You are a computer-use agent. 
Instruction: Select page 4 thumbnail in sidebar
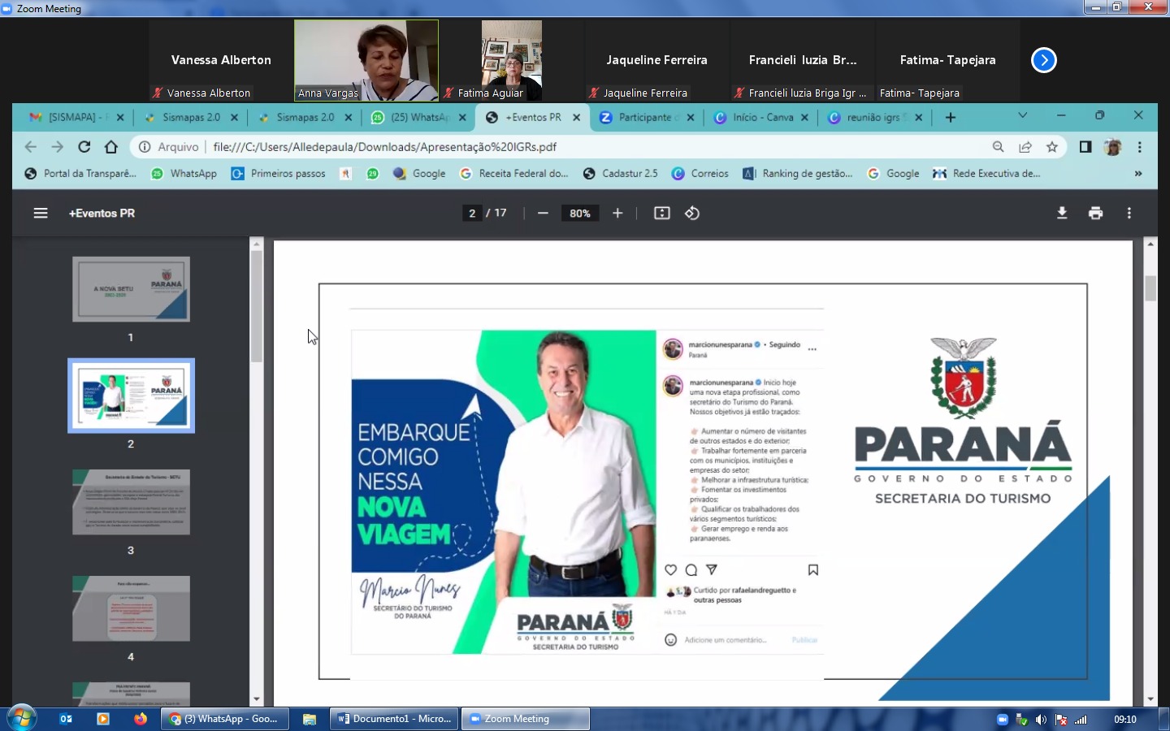click(x=131, y=608)
